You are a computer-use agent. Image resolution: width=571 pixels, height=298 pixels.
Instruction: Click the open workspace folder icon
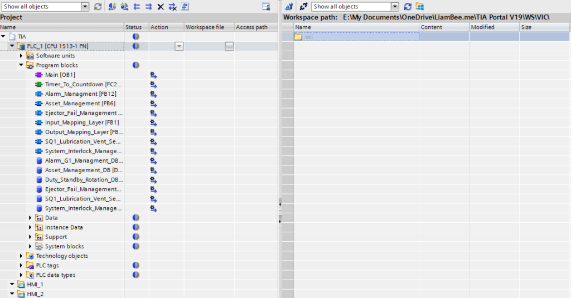(x=420, y=7)
